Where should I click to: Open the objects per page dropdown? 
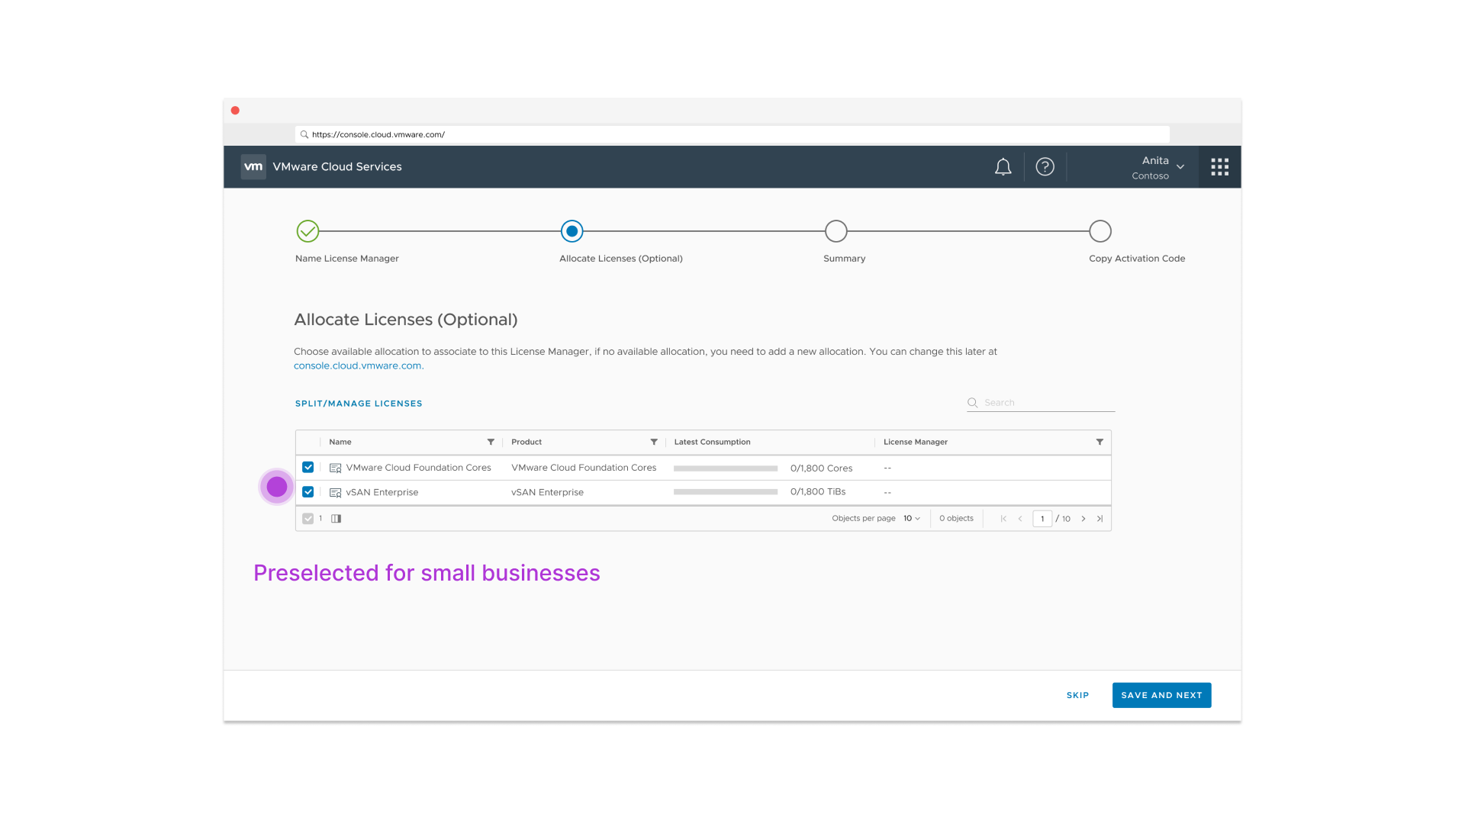tap(912, 519)
